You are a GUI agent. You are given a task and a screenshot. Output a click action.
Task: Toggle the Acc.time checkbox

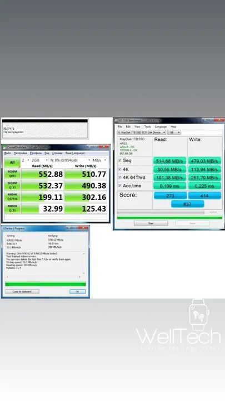coord(120,186)
